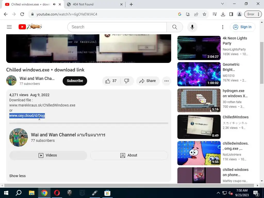This screenshot has height=198, width=264.
Task: Click the NotJohnHere channel name
Action: (x=232, y=155)
